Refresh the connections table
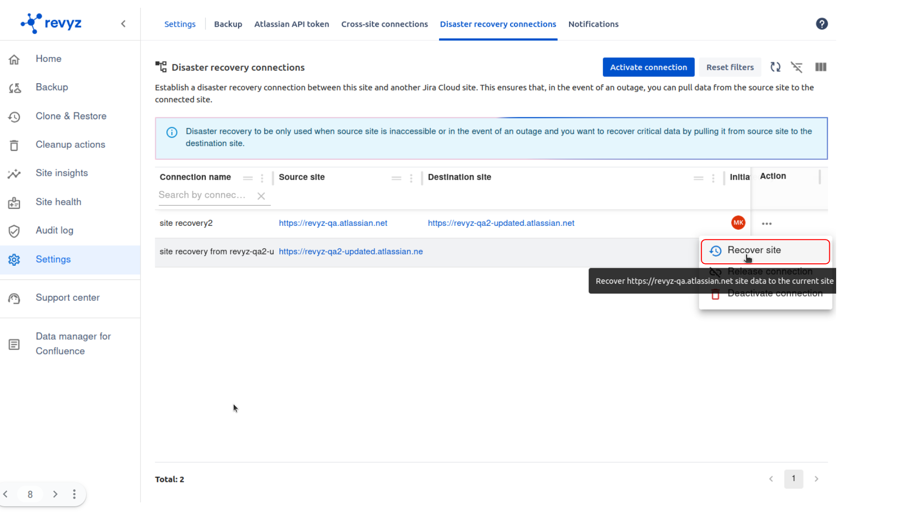 (x=775, y=67)
